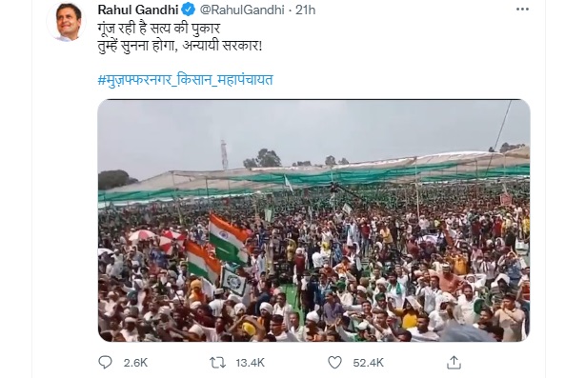Image resolution: width=565 pixels, height=378 pixels.
Task: Click the 13.4K retweet count
Action: [250, 363]
